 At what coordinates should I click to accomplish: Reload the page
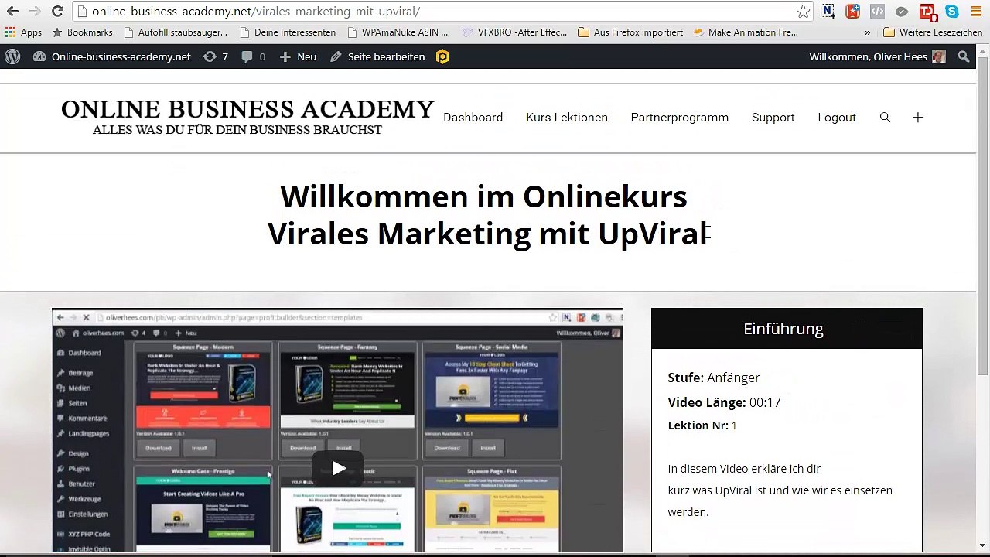pos(57,12)
